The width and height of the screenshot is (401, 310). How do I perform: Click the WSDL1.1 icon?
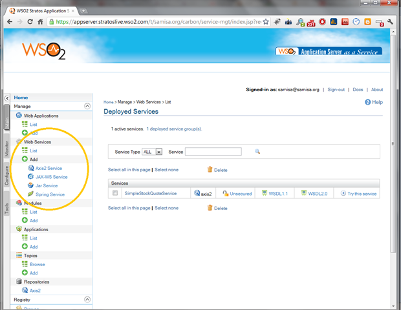point(265,193)
